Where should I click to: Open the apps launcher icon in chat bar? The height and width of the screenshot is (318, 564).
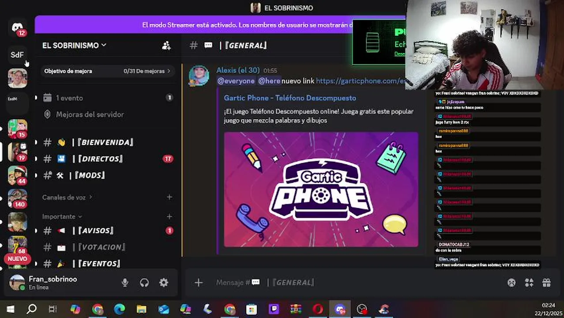click(x=529, y=283)
